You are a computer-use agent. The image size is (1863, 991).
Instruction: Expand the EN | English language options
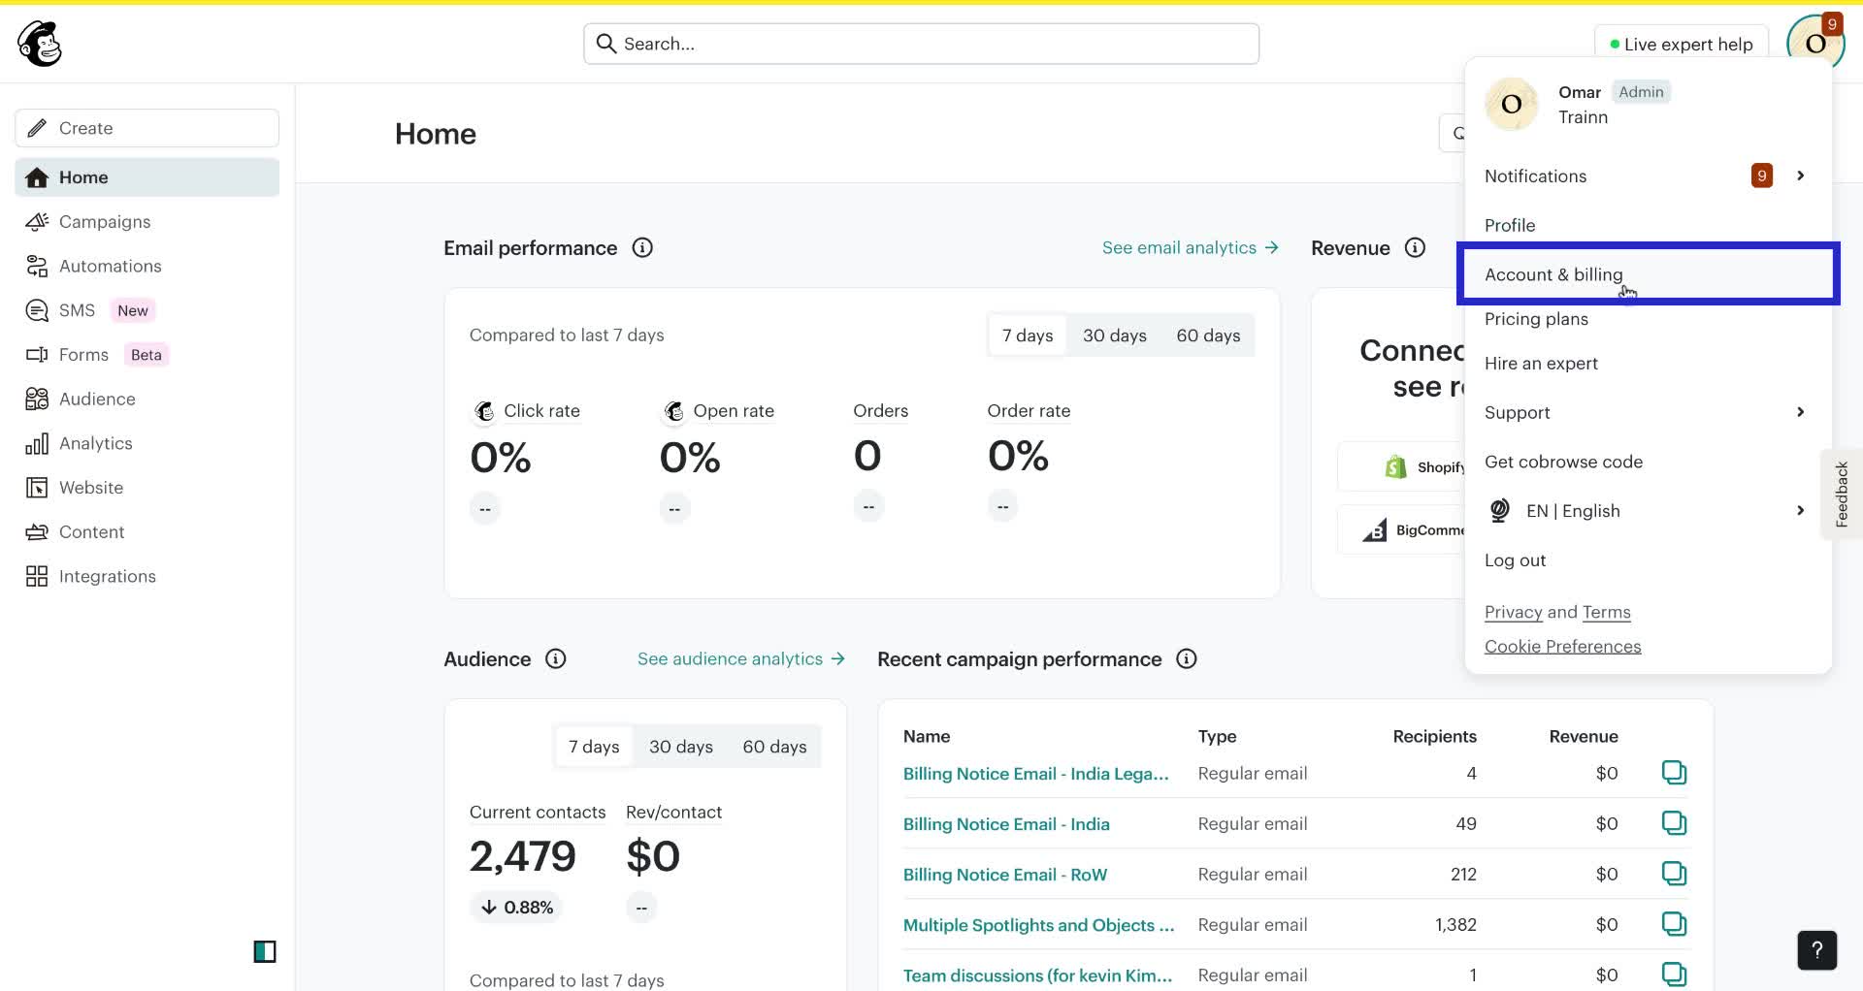point(1800,510)
